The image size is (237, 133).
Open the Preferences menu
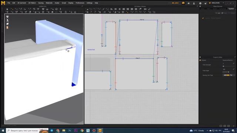pyautogui.click(x=80, y=3)
